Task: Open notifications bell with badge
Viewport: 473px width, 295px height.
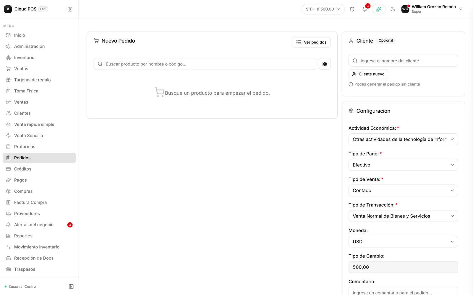Action: [x=365, y=9]
